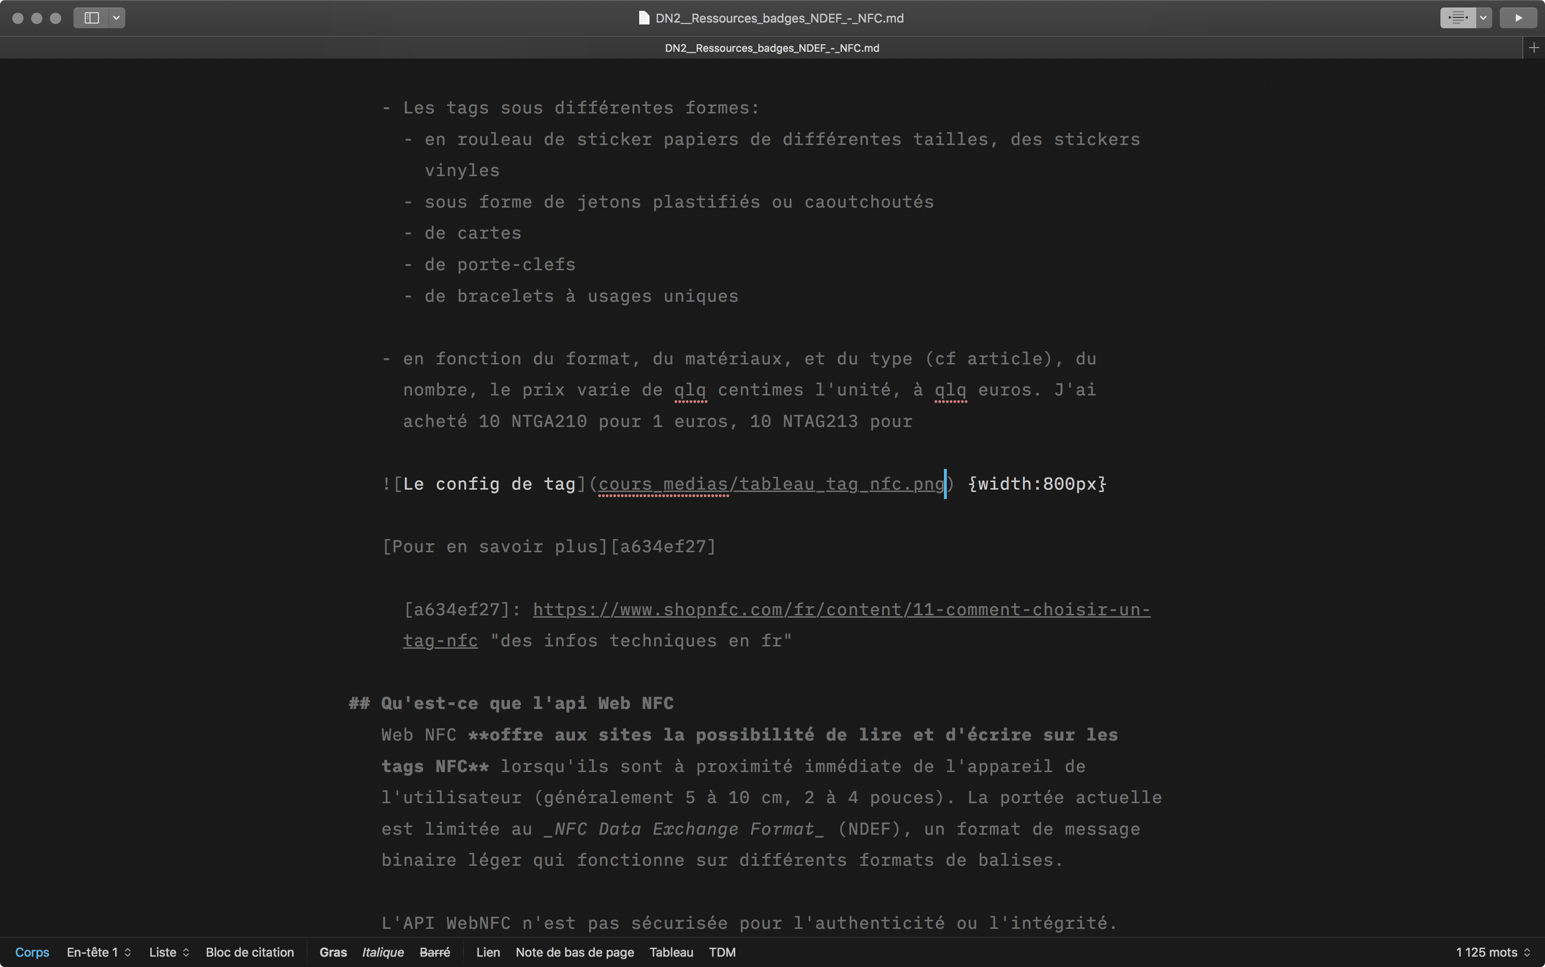Open the '1 125 mots' statistics dropdown
Screen dimensions: 1545x967
1491,951
